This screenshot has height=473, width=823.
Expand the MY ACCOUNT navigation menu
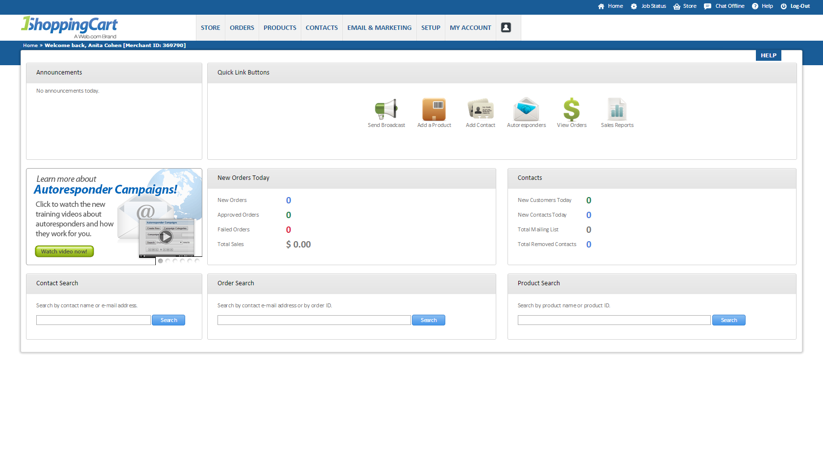pyautogui.click(x=470, y=28)
